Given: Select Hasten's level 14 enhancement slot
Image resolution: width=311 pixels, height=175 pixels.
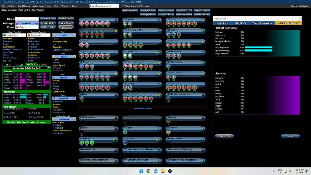Looking at the screenshot, I should click(125, 24).
